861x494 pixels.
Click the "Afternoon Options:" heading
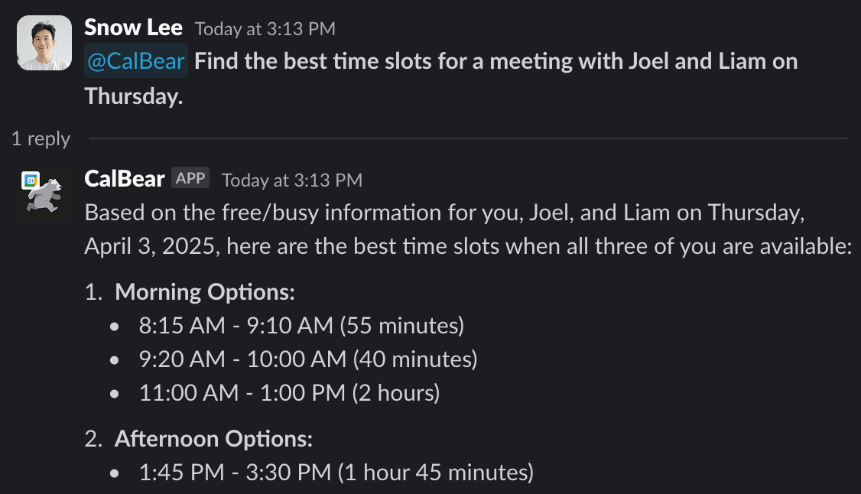point(213,439)
